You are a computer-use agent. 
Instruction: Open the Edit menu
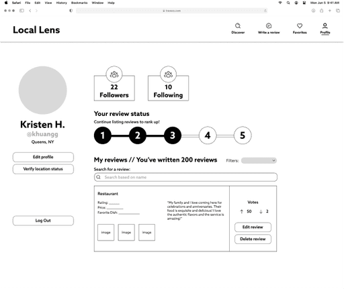38,3
